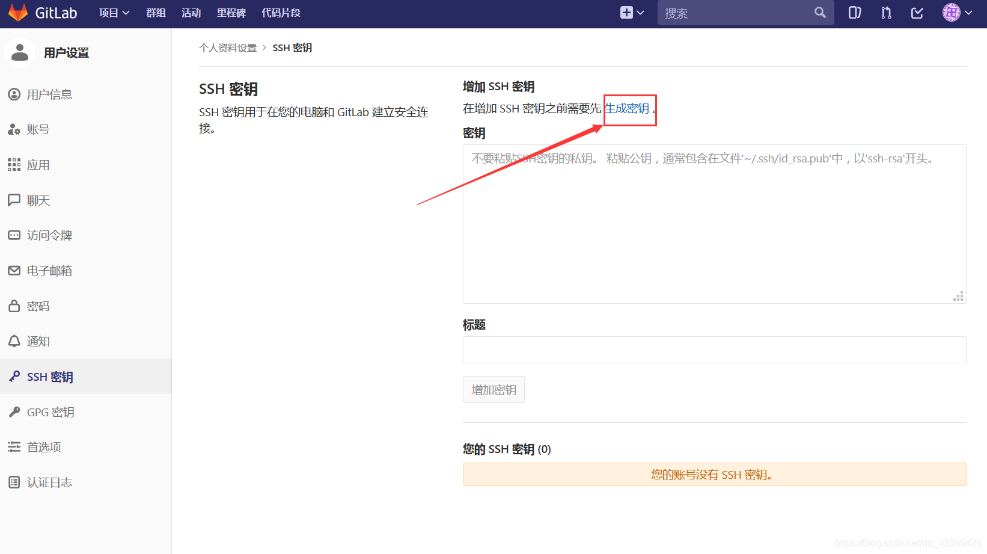Click inside the 密钥 text area
The height and width of the screenshot is (554, 987).
coord(714,224)
